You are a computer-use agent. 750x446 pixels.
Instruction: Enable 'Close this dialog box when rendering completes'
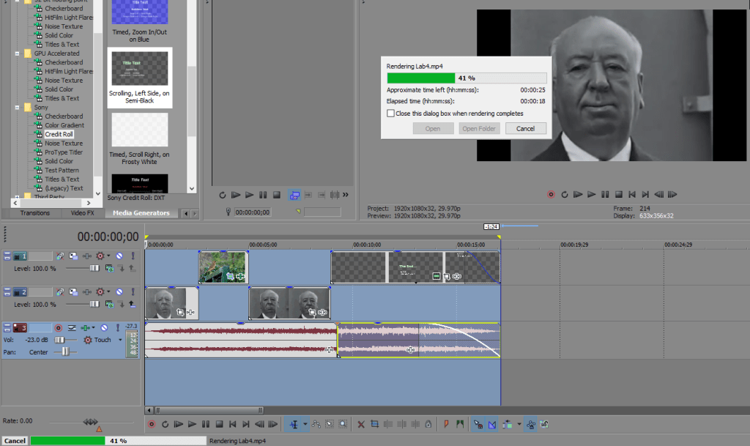(390, 114)
